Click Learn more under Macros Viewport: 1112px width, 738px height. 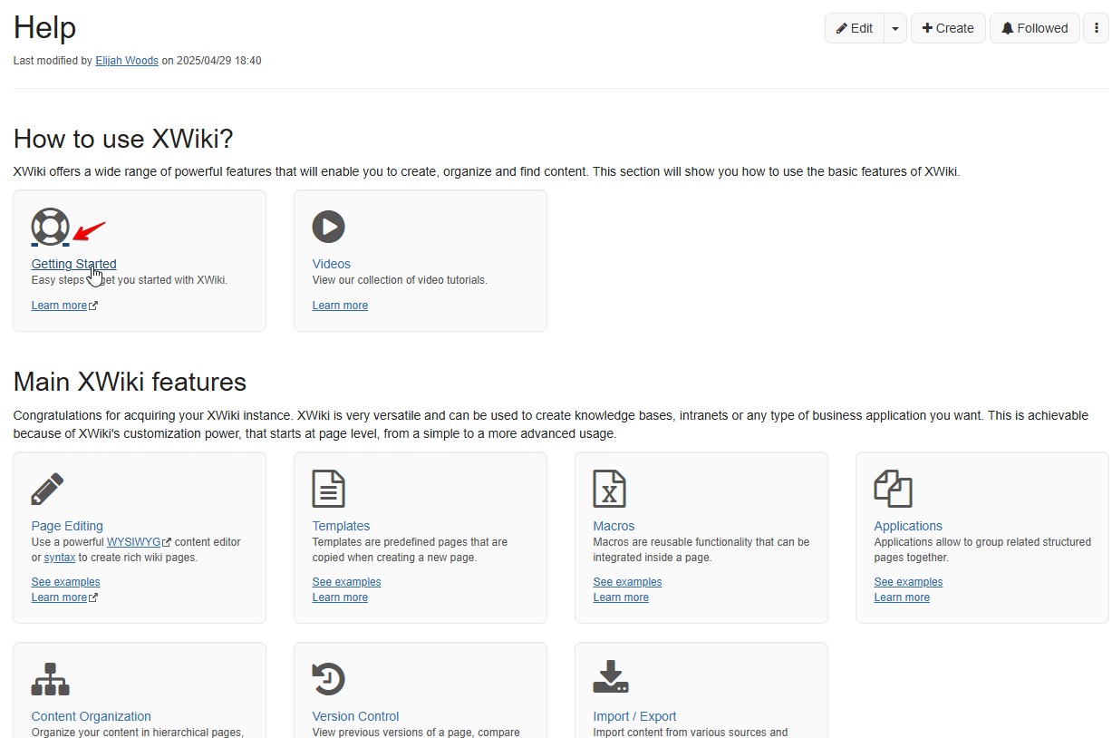click(621, 597)
